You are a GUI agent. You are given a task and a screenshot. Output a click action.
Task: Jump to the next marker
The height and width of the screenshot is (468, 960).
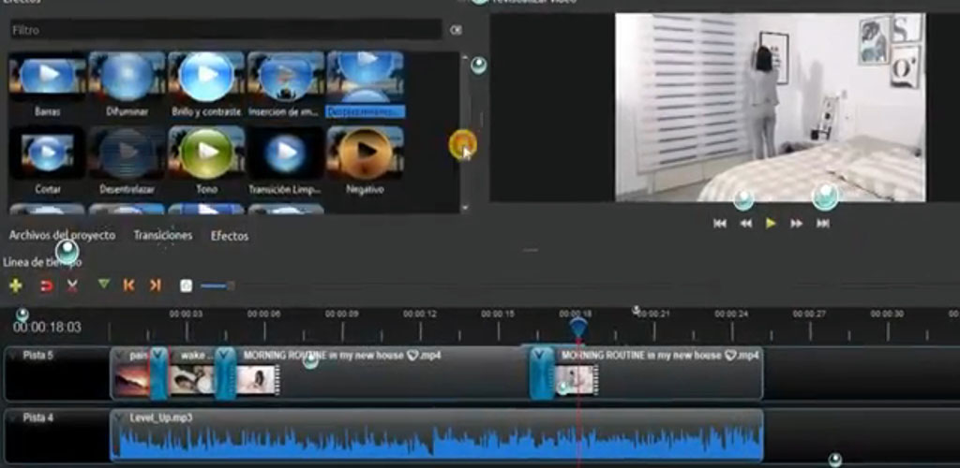155,285
